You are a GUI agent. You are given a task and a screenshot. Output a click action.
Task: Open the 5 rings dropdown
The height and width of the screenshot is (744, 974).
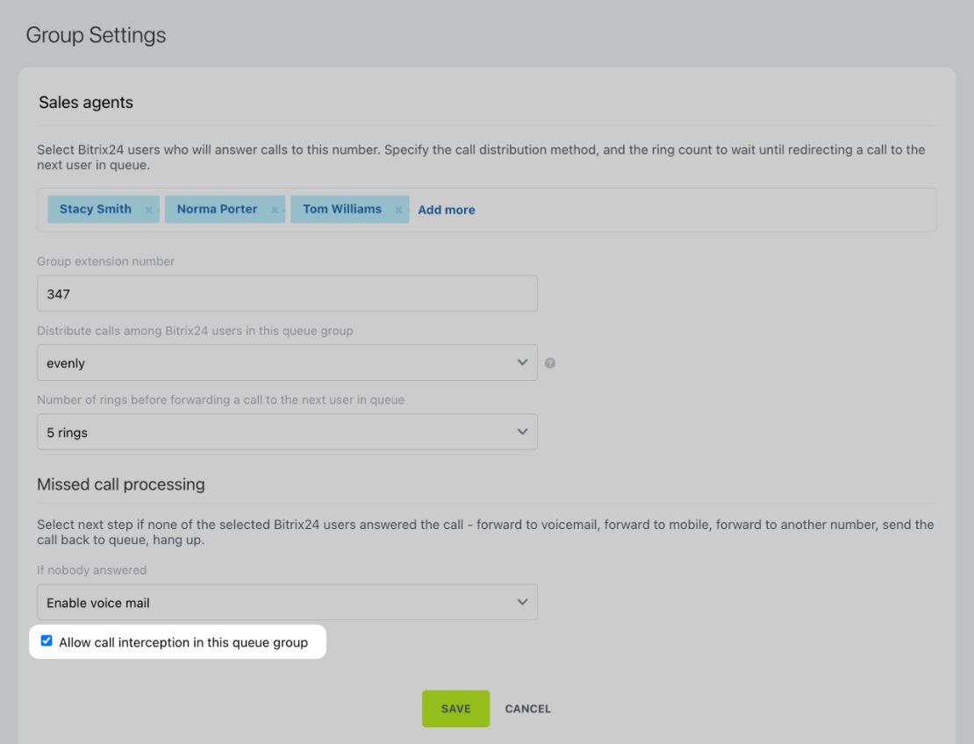[x=287, y=433]
